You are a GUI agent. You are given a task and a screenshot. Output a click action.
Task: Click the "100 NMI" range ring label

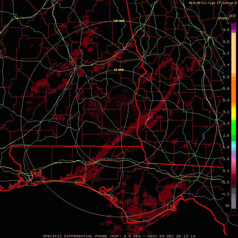(x=119, y=21)
